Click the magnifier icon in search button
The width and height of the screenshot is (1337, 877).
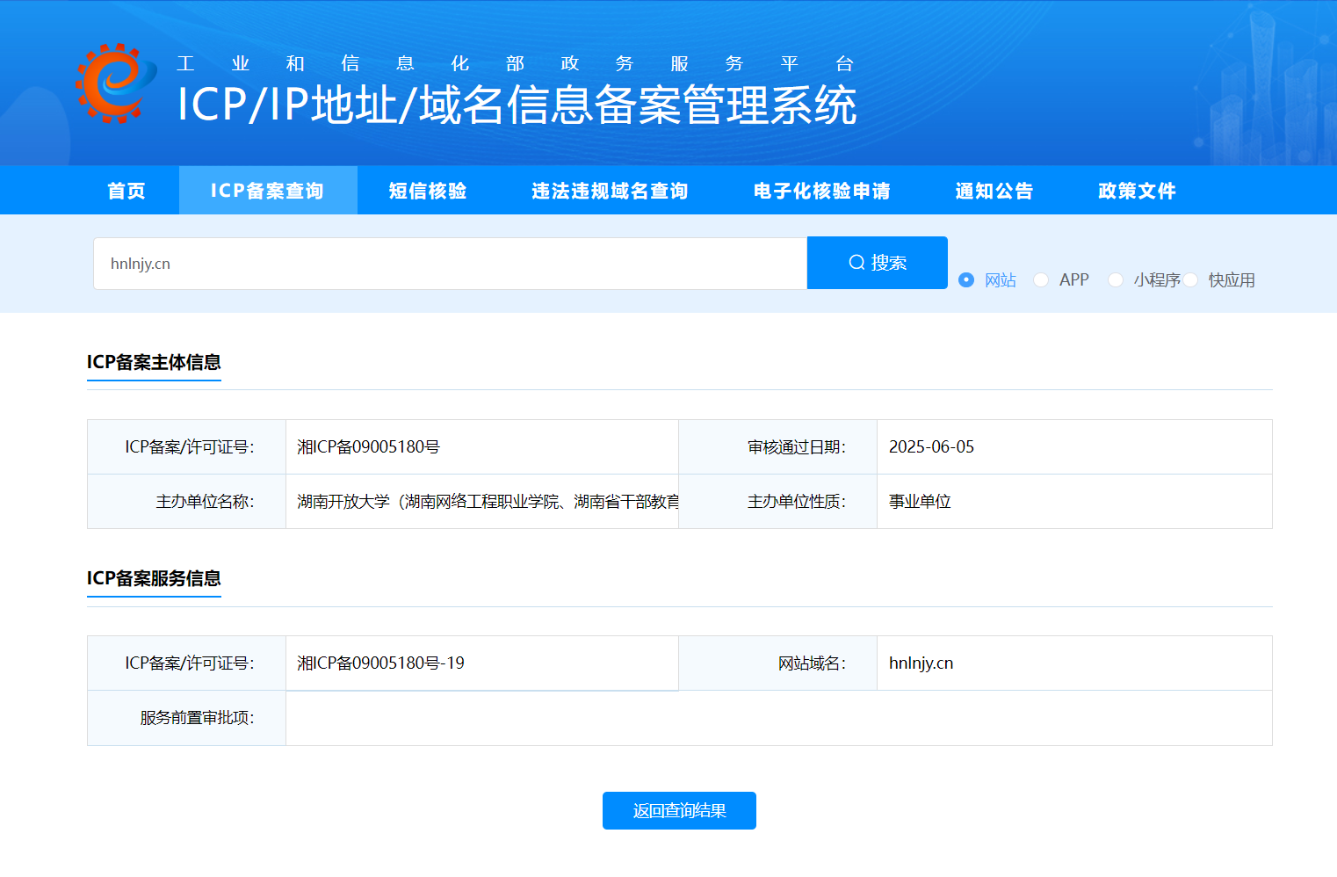856,263
